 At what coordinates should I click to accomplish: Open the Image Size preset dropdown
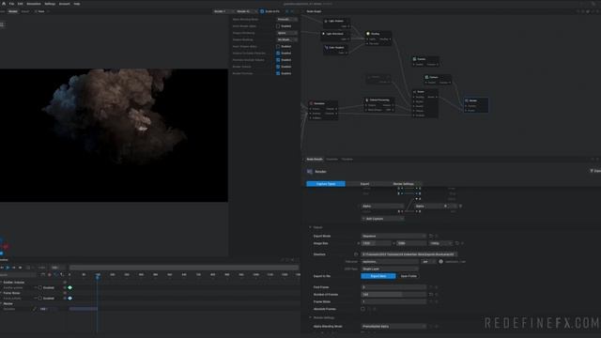coord(440,243)
